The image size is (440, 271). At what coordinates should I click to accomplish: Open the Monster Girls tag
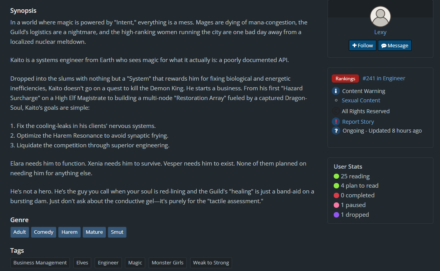click(x=167, y=263)
